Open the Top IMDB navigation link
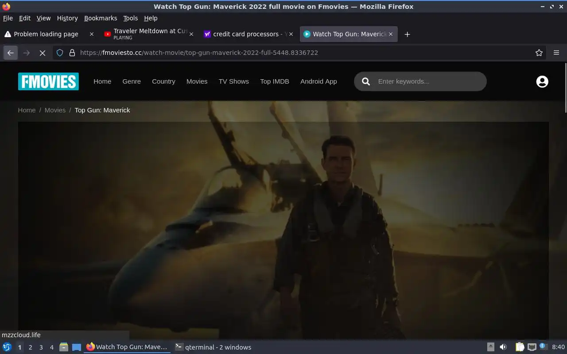567x354 pixels. click(275, 81)
